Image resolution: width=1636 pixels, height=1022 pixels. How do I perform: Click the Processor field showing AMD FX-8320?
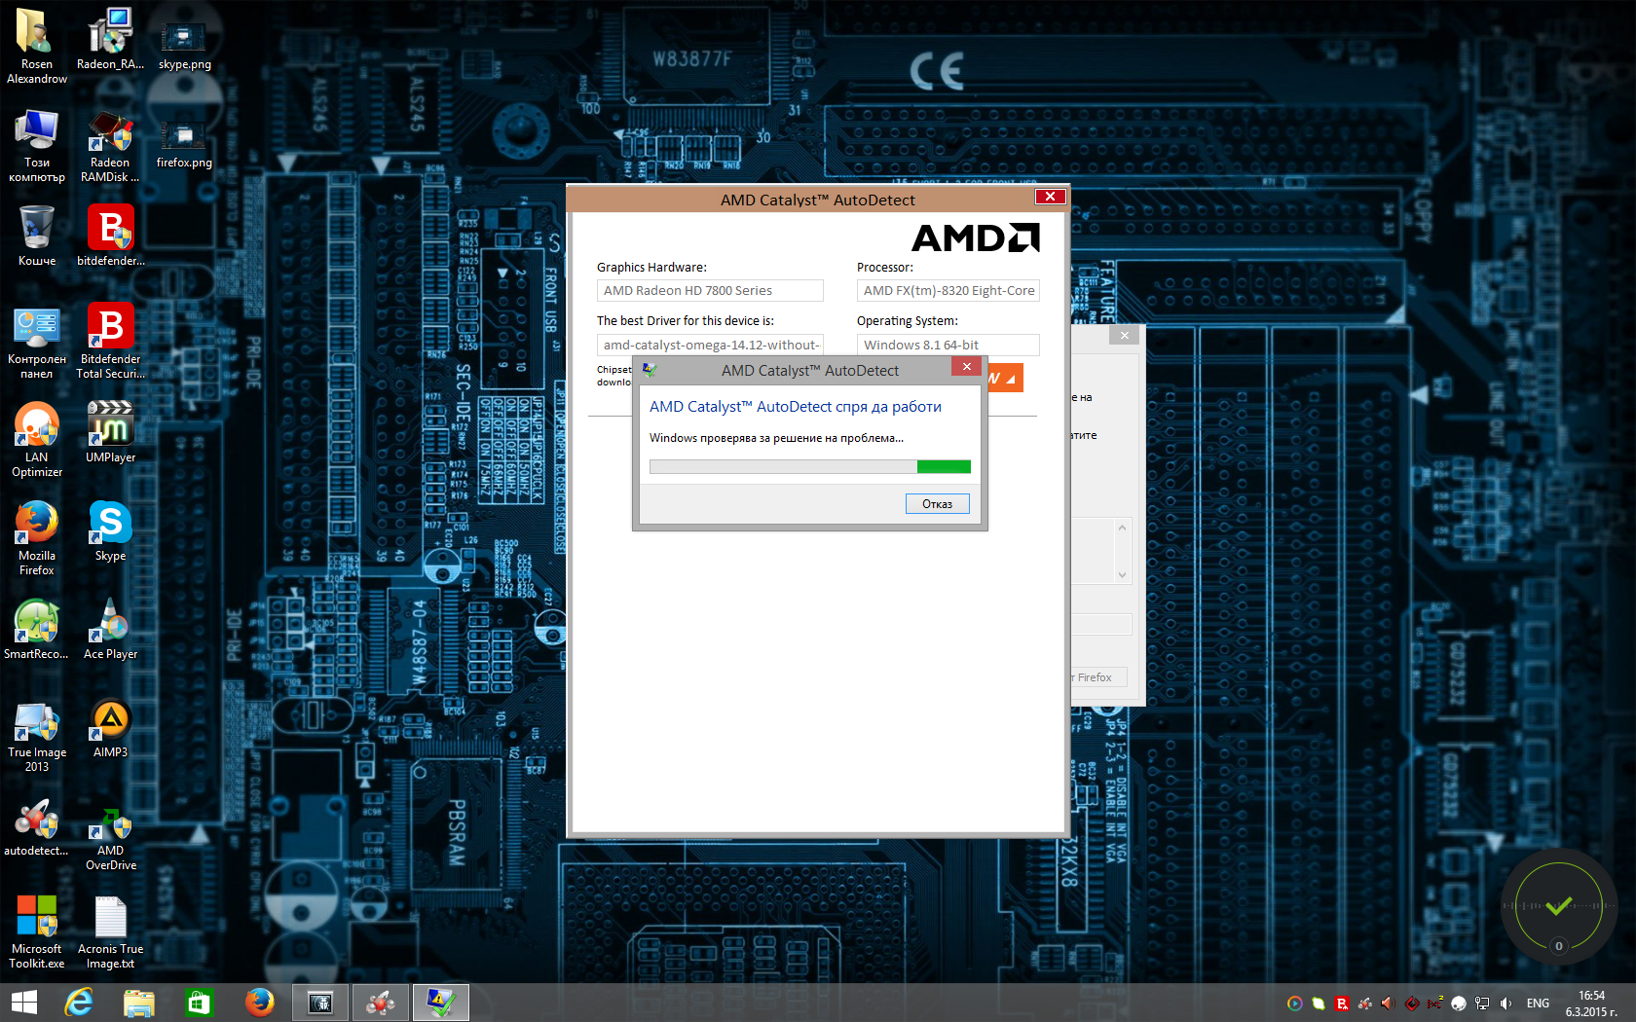tap(948, 290)
